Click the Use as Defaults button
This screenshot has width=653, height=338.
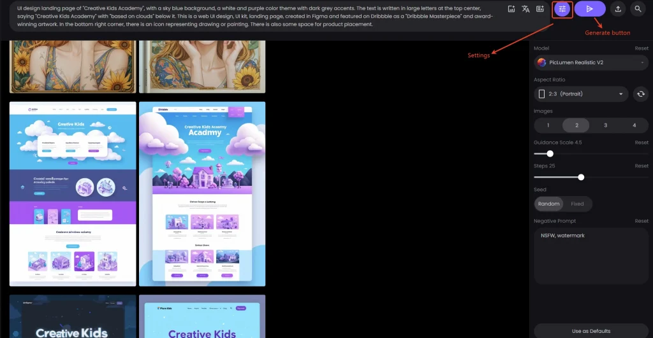coord(591,331)
